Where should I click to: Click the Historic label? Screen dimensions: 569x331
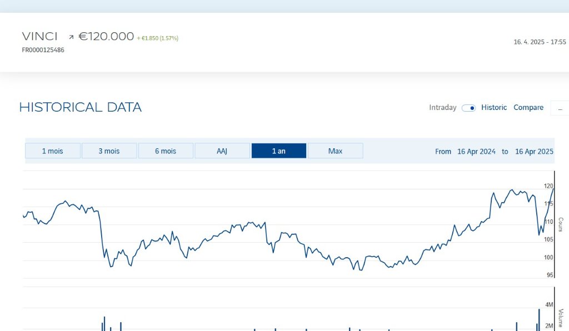(494, 107)
